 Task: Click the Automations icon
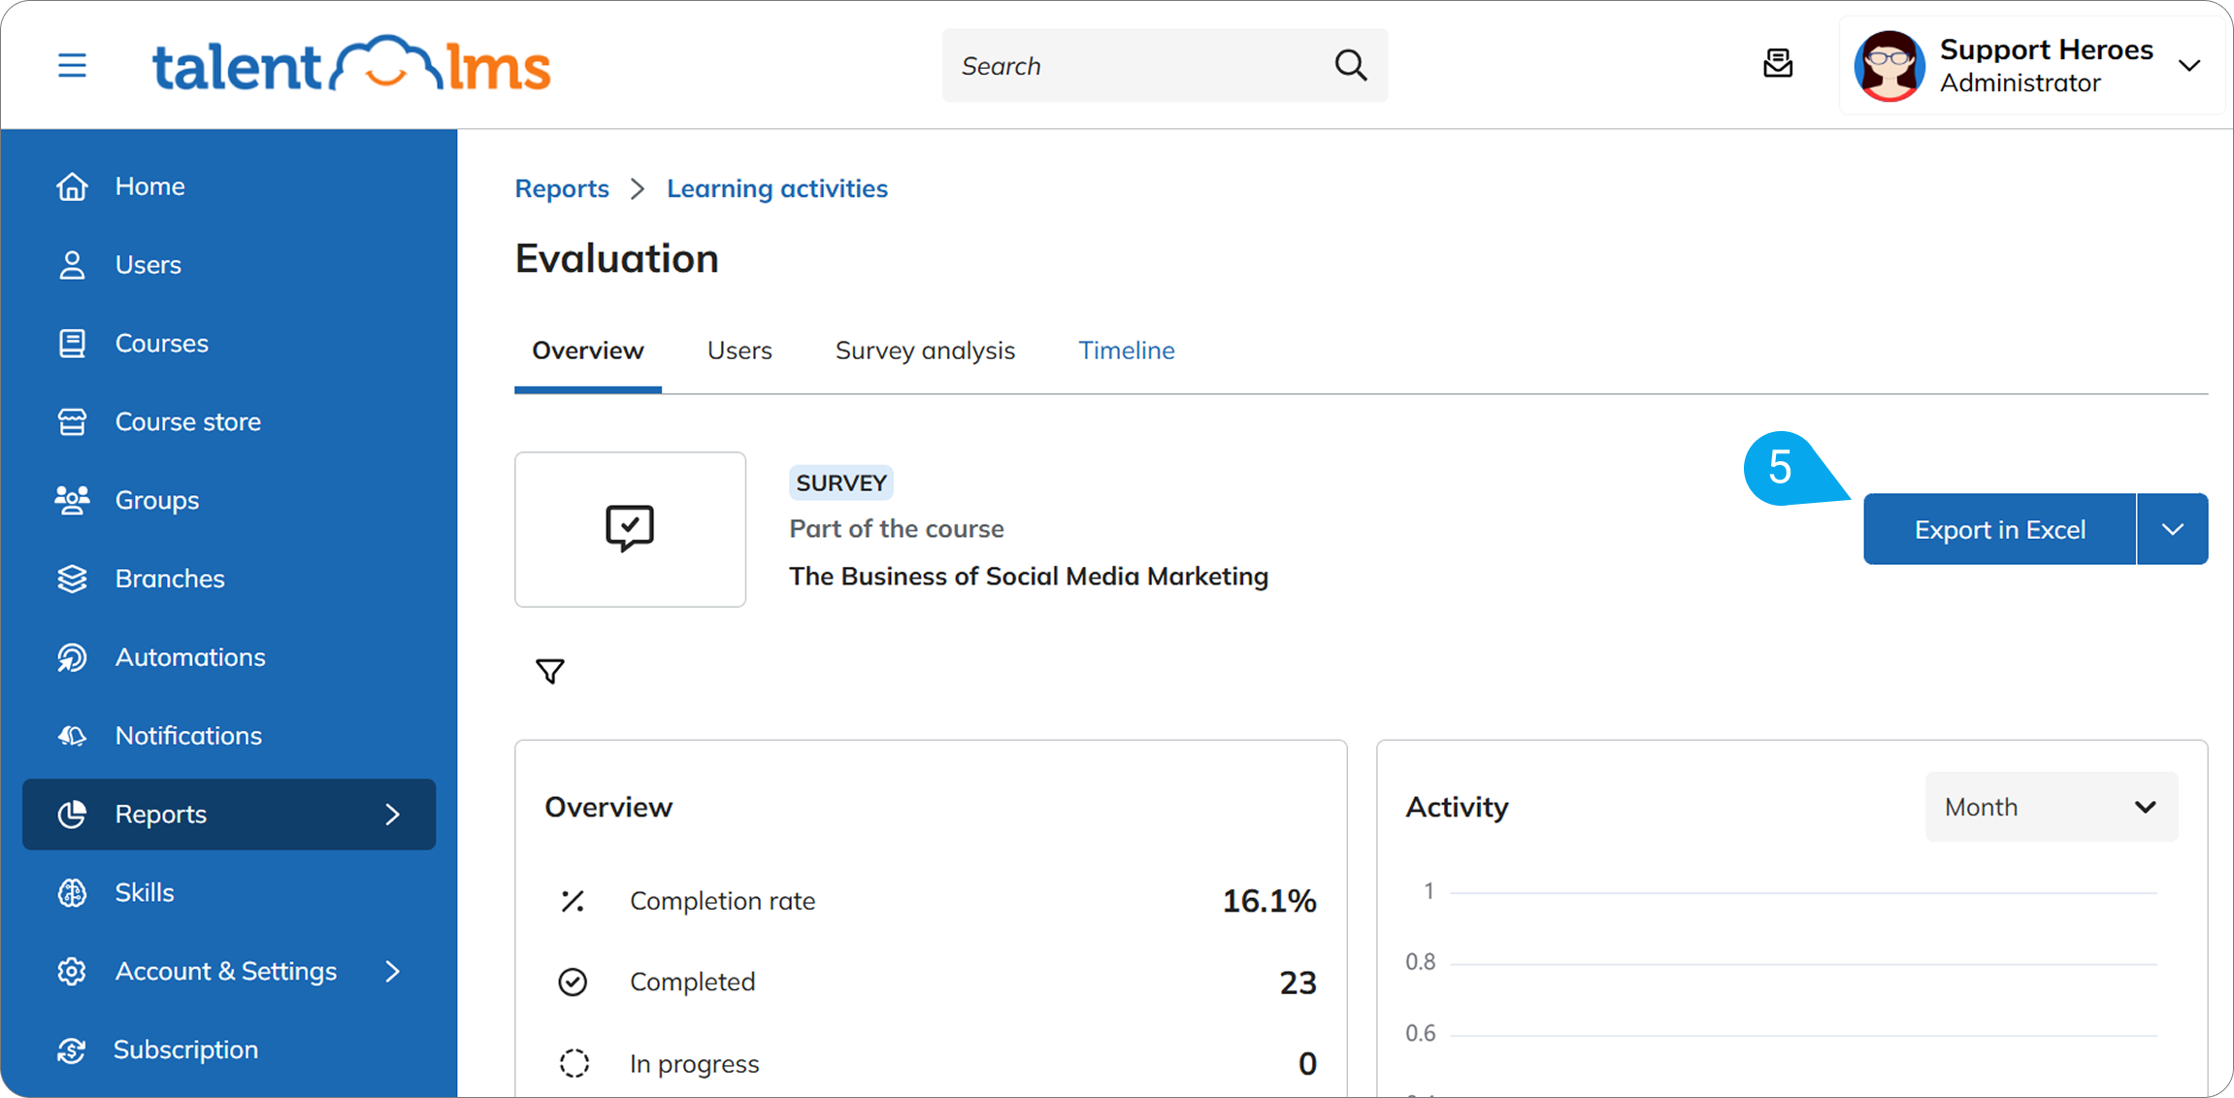72,657
